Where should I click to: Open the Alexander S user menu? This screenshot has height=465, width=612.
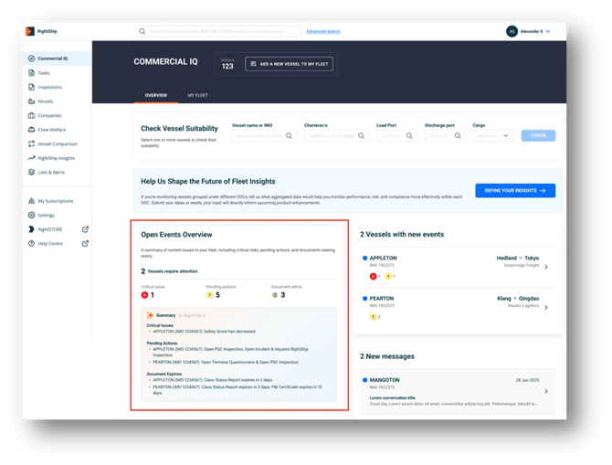click(x=530, y=31)
